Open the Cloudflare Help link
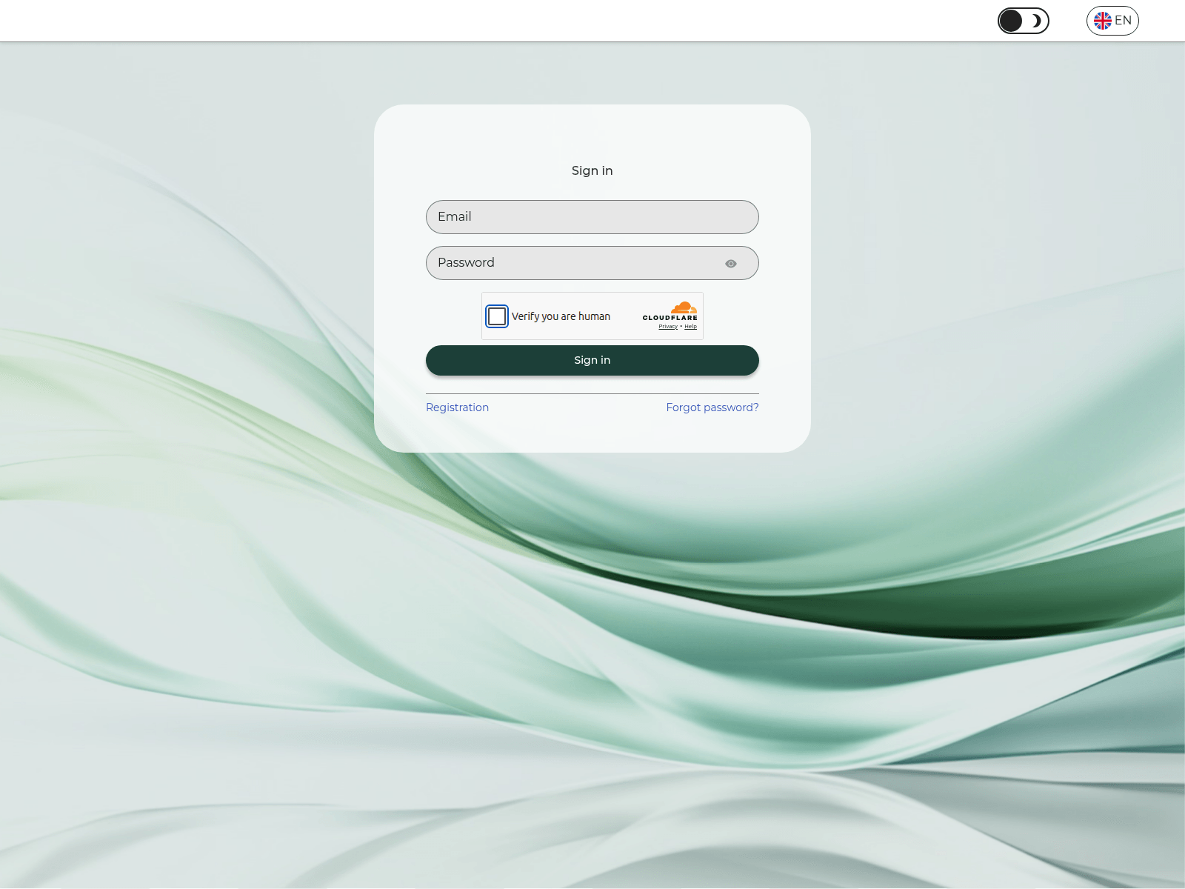 coord(690,327)
